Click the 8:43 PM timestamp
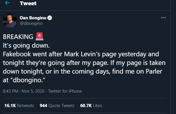Screen dimensions: 176x114 [11, 91]
